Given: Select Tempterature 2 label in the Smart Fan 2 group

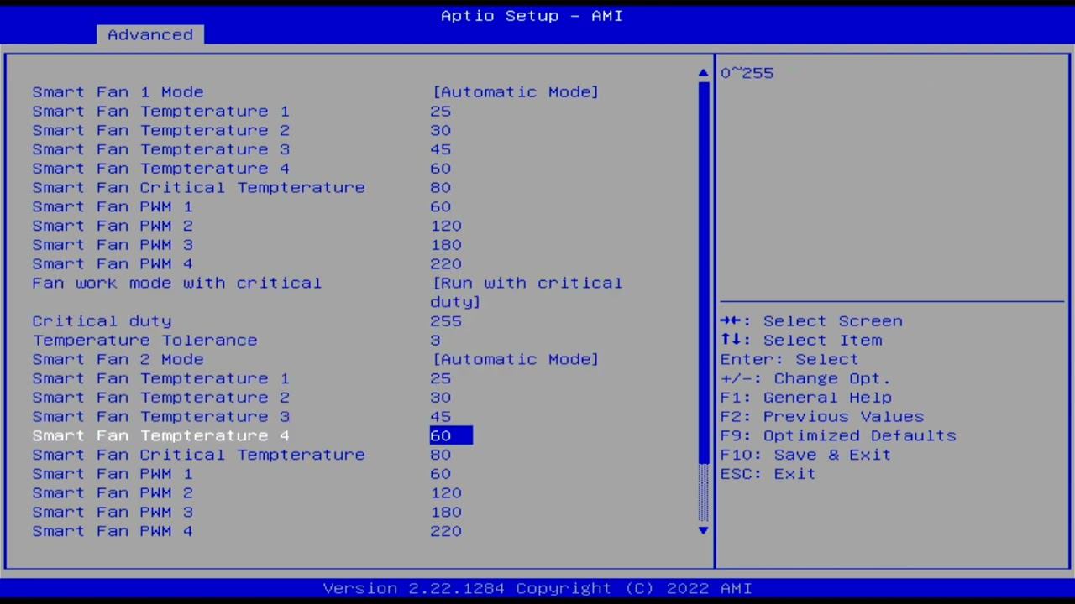Looking at the screenshot, I should point(160,398).
